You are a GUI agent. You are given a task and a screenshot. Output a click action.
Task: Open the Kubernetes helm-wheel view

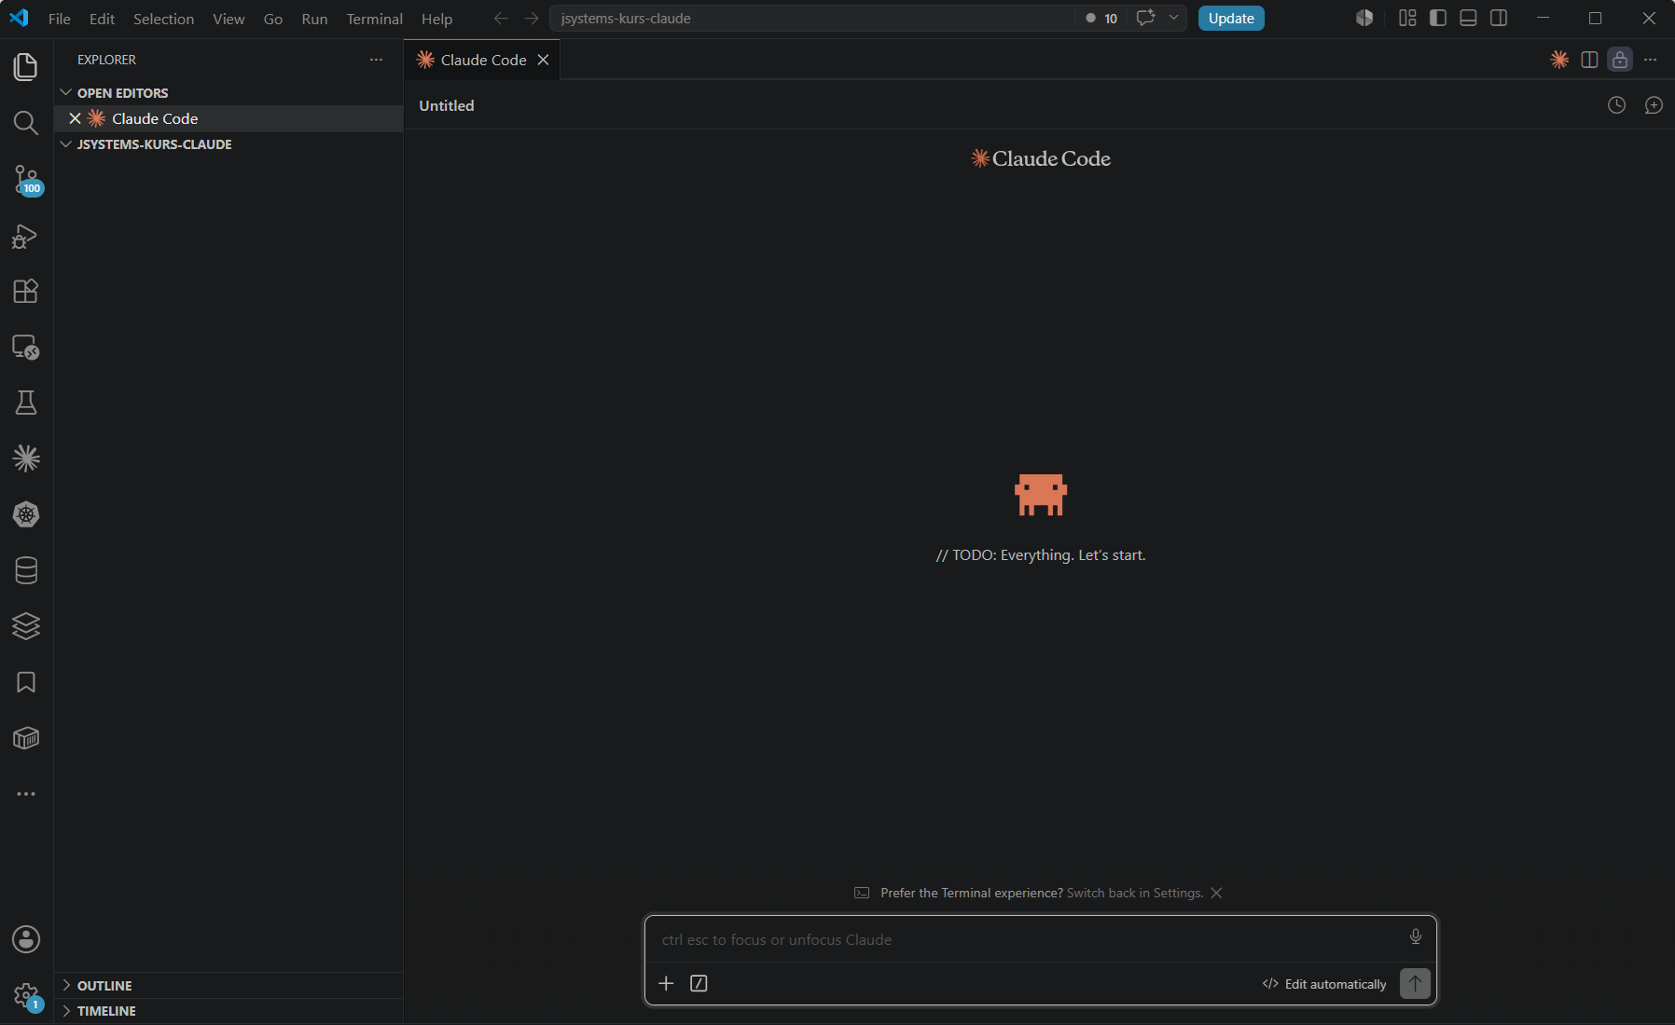26,514
